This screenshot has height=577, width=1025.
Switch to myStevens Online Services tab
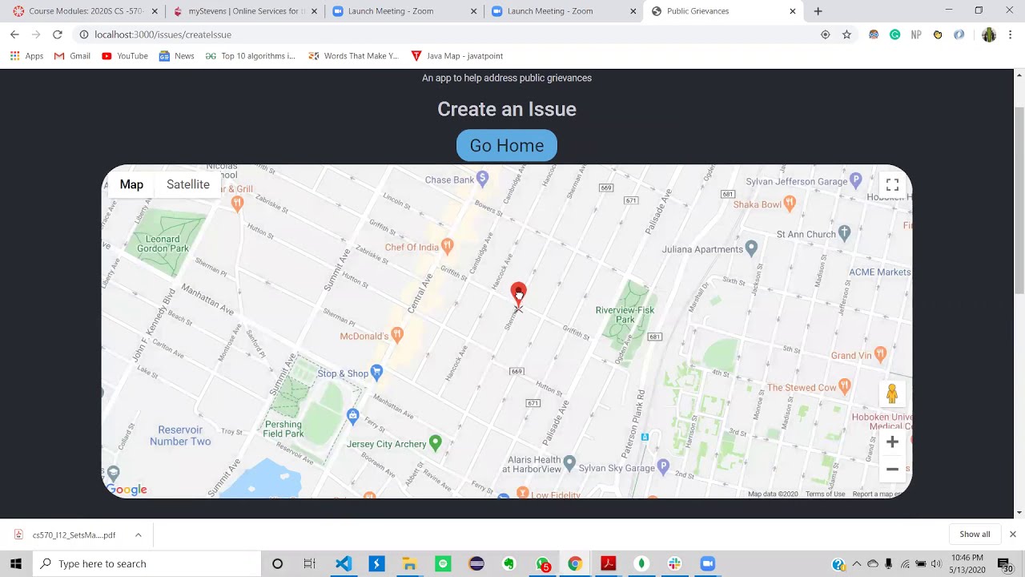click(x=244, y=11)
